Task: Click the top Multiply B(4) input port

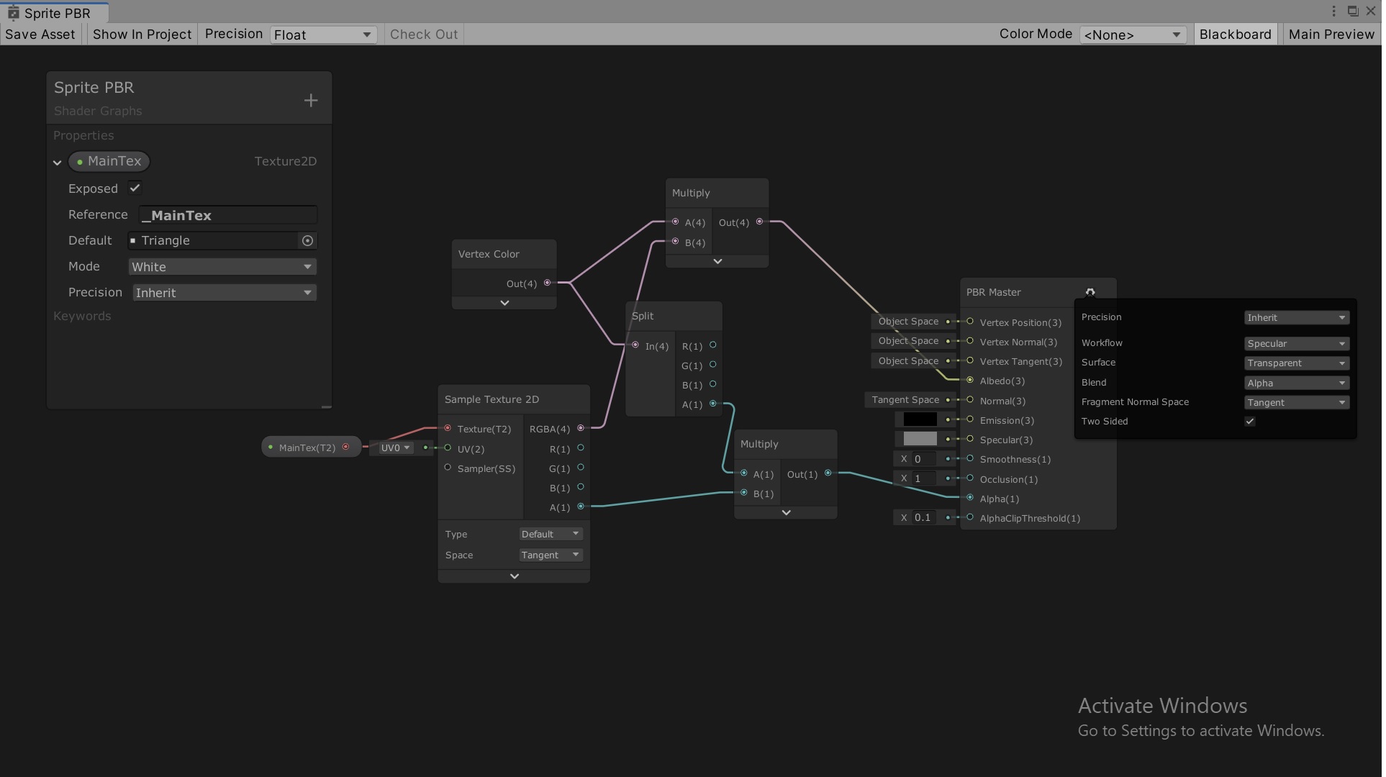Action: [x=675, y=242]
